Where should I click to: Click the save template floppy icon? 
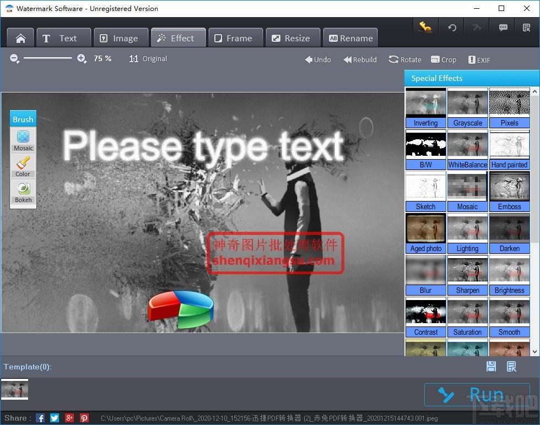tap(491, 367)
